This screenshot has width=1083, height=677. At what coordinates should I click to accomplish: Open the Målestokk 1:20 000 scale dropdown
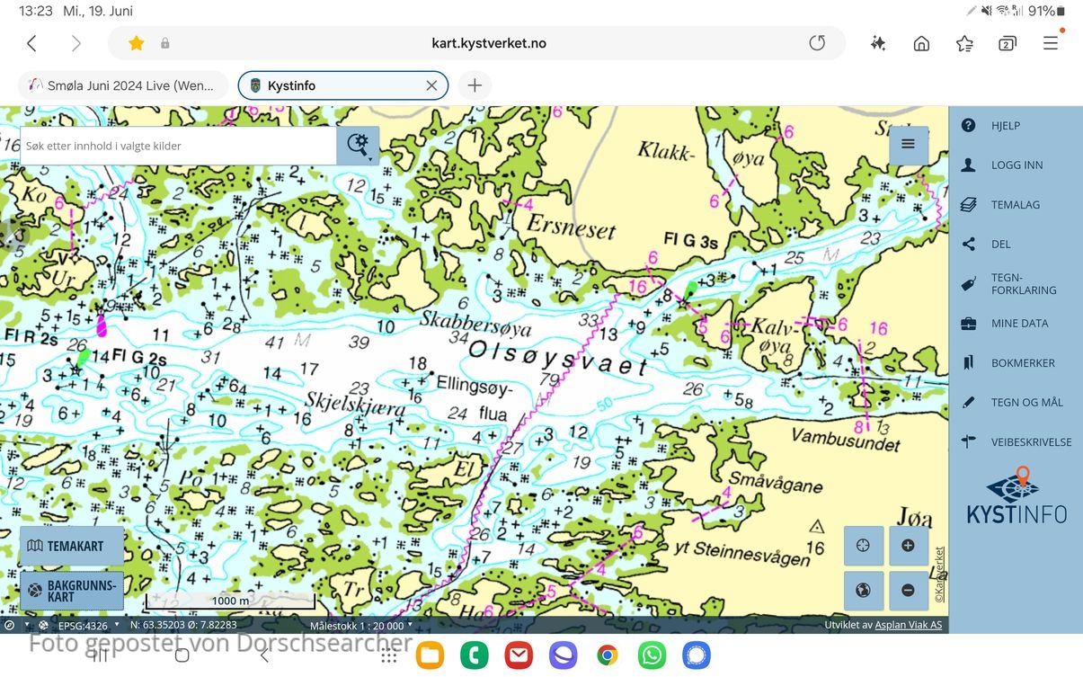click(361, 625)
